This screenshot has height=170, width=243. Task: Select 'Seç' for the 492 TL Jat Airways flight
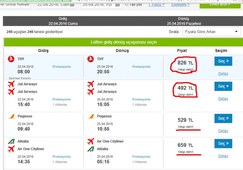223,86
